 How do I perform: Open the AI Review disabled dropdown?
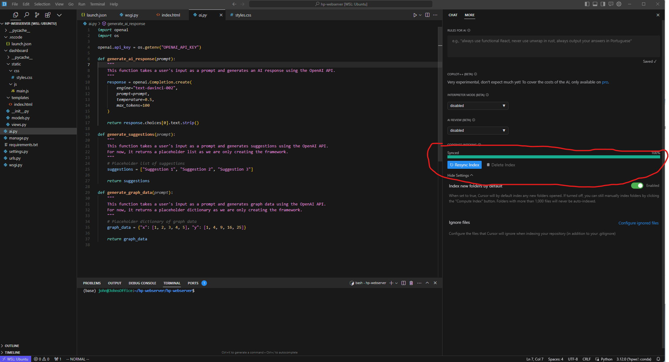(x=477, y=131)
